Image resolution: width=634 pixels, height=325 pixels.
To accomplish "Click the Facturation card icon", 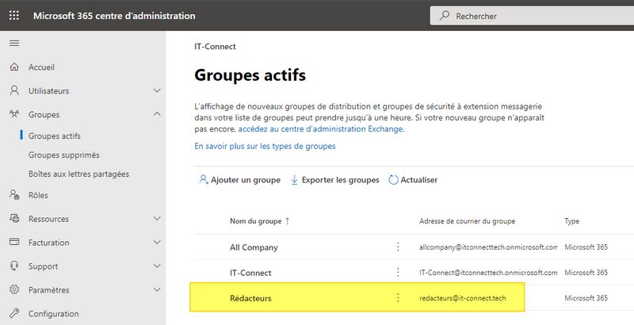I will [14, 243].
